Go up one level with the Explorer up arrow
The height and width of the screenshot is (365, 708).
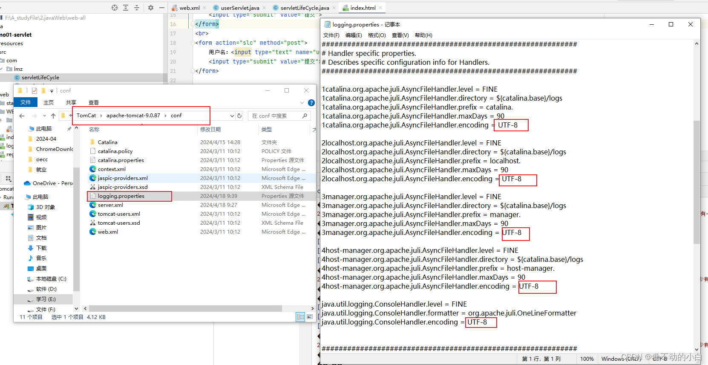53,116
